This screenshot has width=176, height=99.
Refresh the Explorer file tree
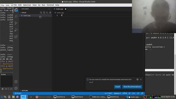pos(47,13)
